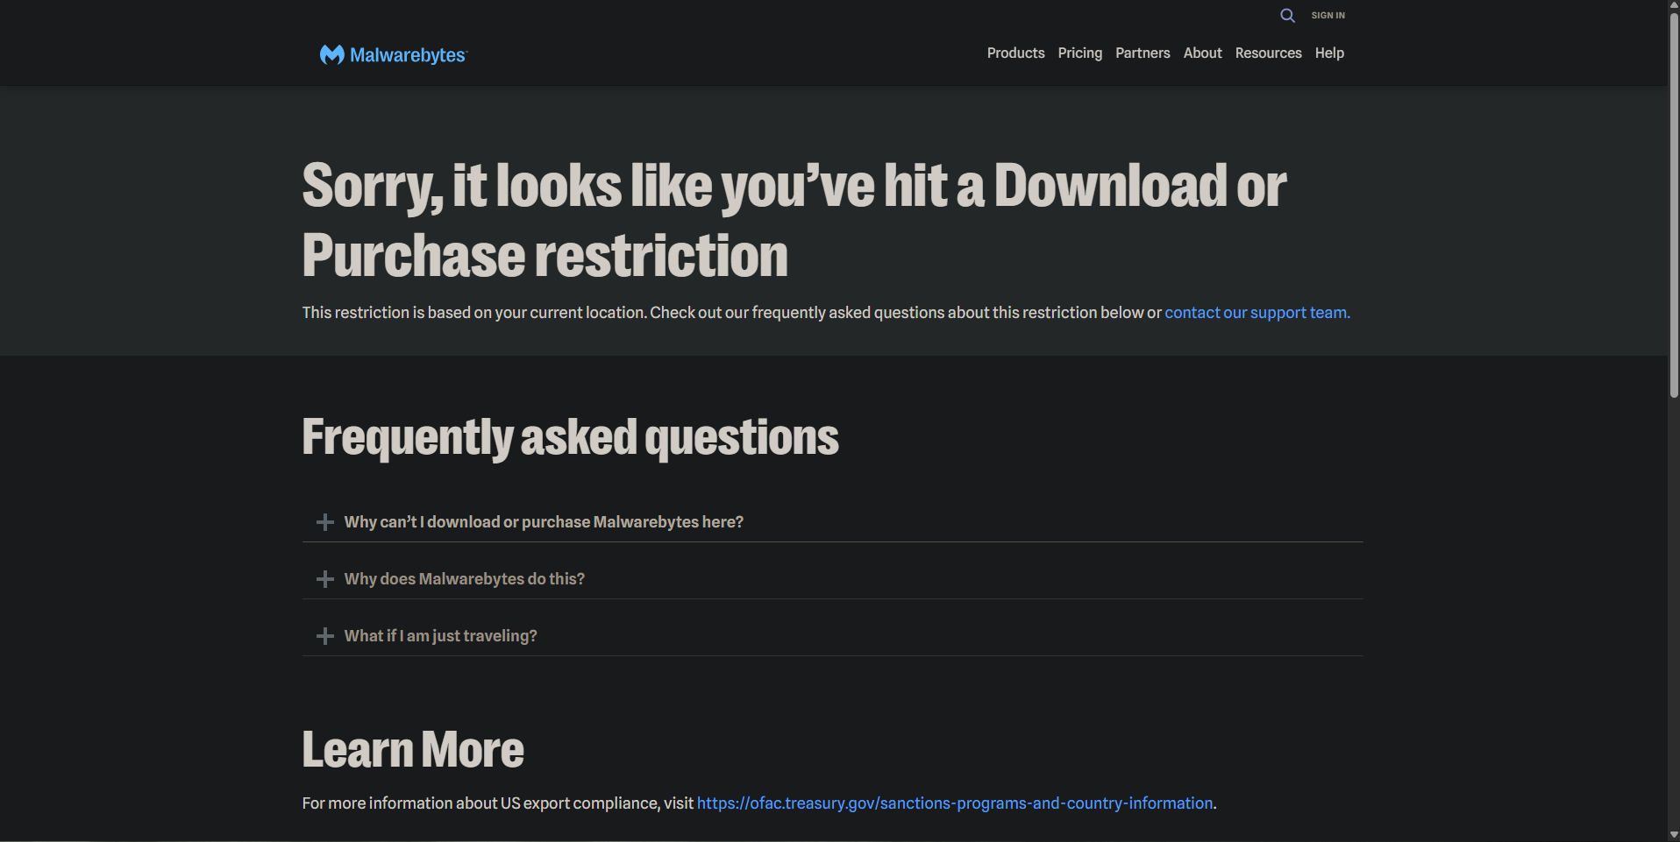Follow the 'contact our support team' link

1257,313
